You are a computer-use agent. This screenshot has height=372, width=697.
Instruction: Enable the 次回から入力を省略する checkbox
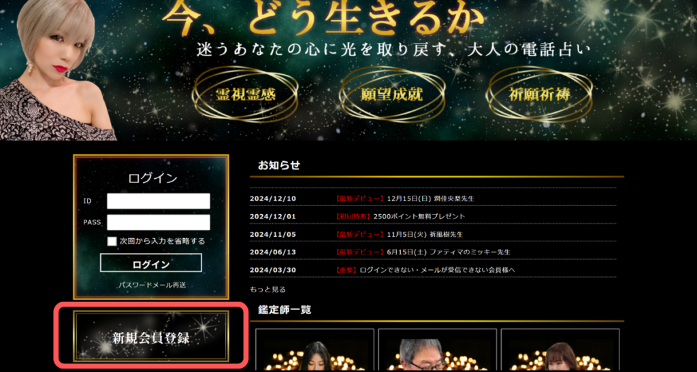pos(112,241)
